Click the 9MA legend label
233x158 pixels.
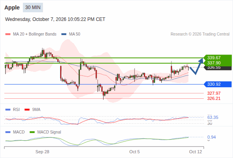coord(36,109)
